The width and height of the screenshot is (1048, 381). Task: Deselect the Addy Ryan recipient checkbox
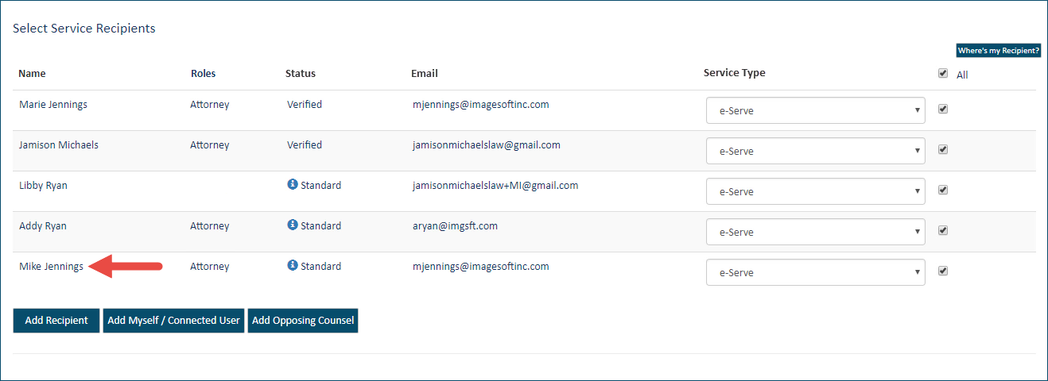point(943,230)
